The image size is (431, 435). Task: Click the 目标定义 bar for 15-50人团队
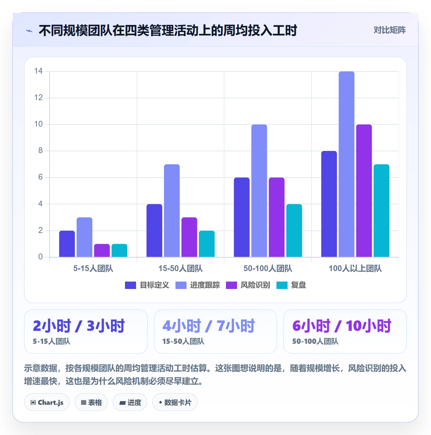(154, 230)
